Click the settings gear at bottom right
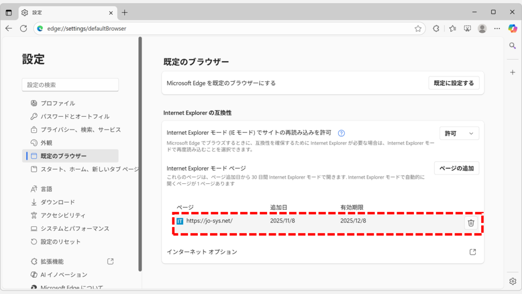This screenshot has width=522, height=294. click(512, 281)
